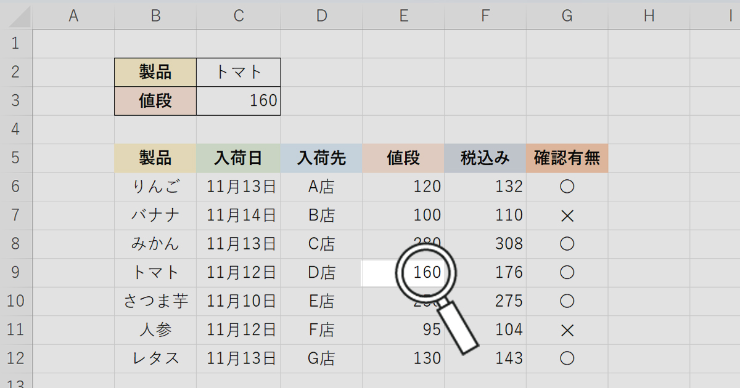740x388 pixels.
Task: Click the 160 value cell in row 3
Action: [239, 101]
